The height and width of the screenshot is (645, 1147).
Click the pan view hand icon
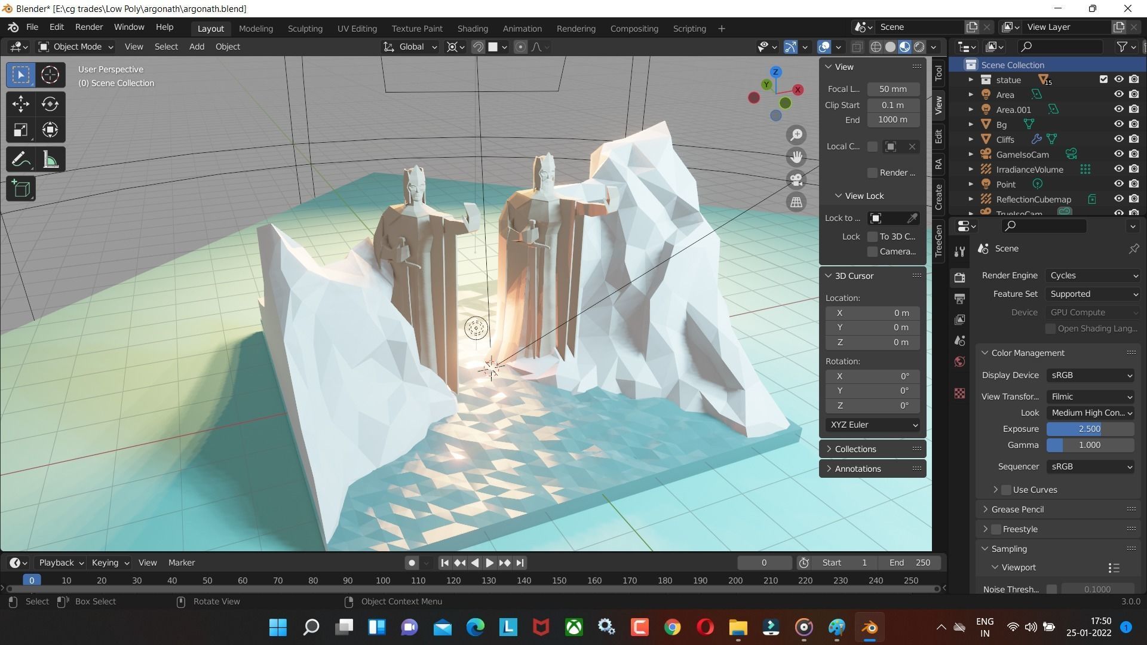point(796,157)
